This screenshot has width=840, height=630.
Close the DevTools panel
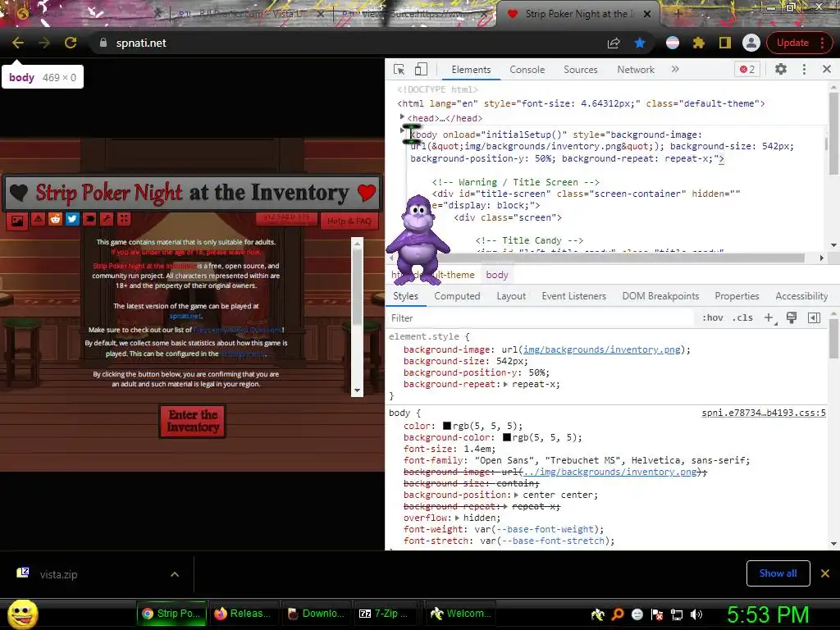pyautogui.click(x=827, y=69)
